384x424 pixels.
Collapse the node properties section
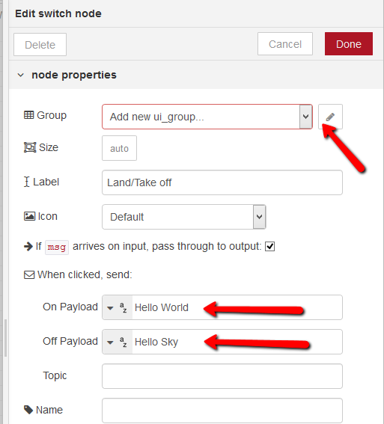20,75
